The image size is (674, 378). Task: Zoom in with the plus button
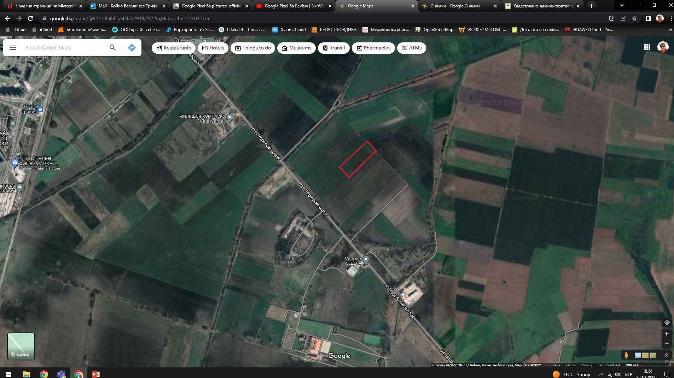667,334
